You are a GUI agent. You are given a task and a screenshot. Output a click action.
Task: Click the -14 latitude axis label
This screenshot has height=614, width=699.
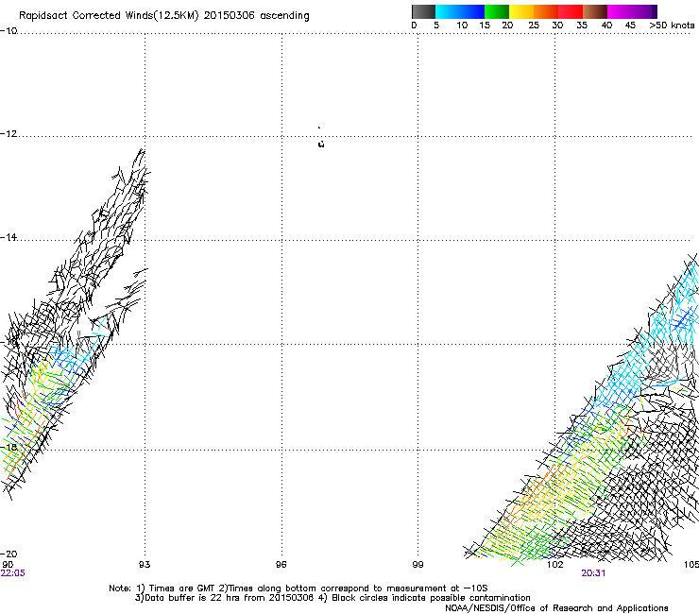[9, 237]
